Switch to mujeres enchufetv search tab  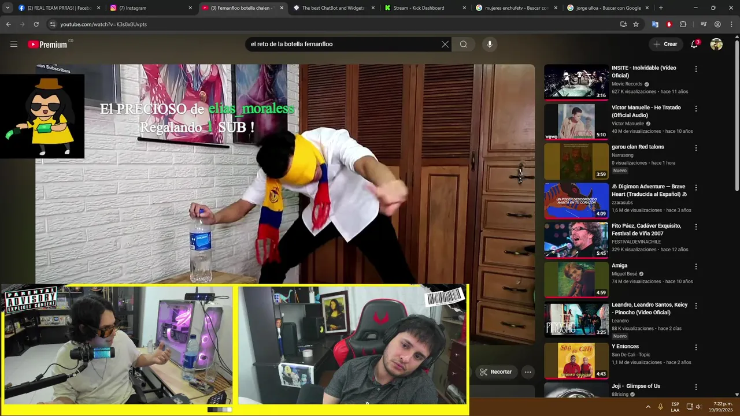click(516, 8)
